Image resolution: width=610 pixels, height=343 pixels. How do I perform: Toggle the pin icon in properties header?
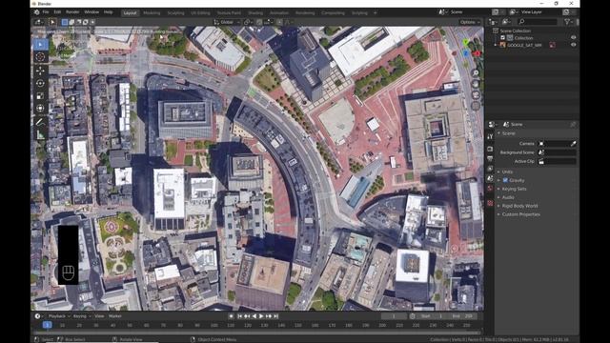pyautogui.click(x=573, y=125)
